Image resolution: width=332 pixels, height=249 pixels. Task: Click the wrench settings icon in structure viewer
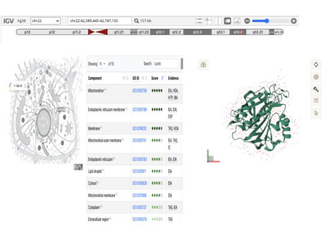point(316,90)
